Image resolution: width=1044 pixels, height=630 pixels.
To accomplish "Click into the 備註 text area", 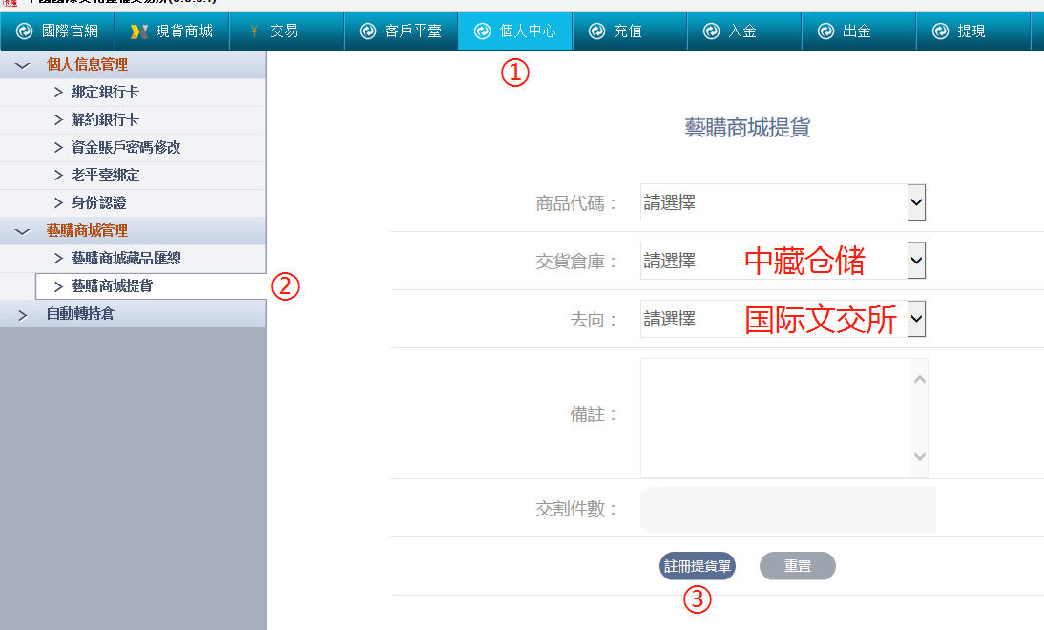I will coord(773,417).
